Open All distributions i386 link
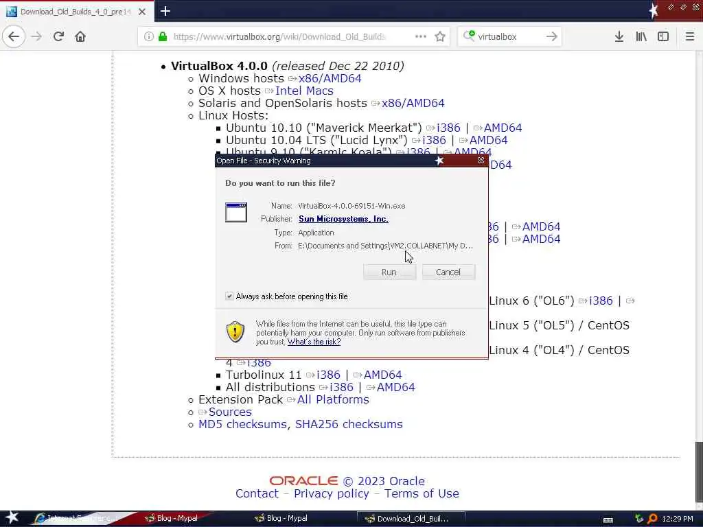 pyautogui.click(x=341, y=387)
